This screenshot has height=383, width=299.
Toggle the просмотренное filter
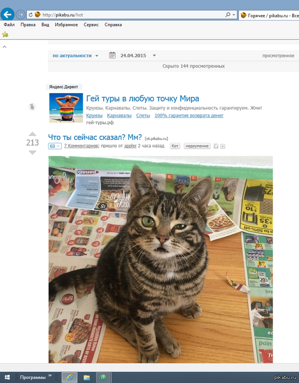click(278, 56)
